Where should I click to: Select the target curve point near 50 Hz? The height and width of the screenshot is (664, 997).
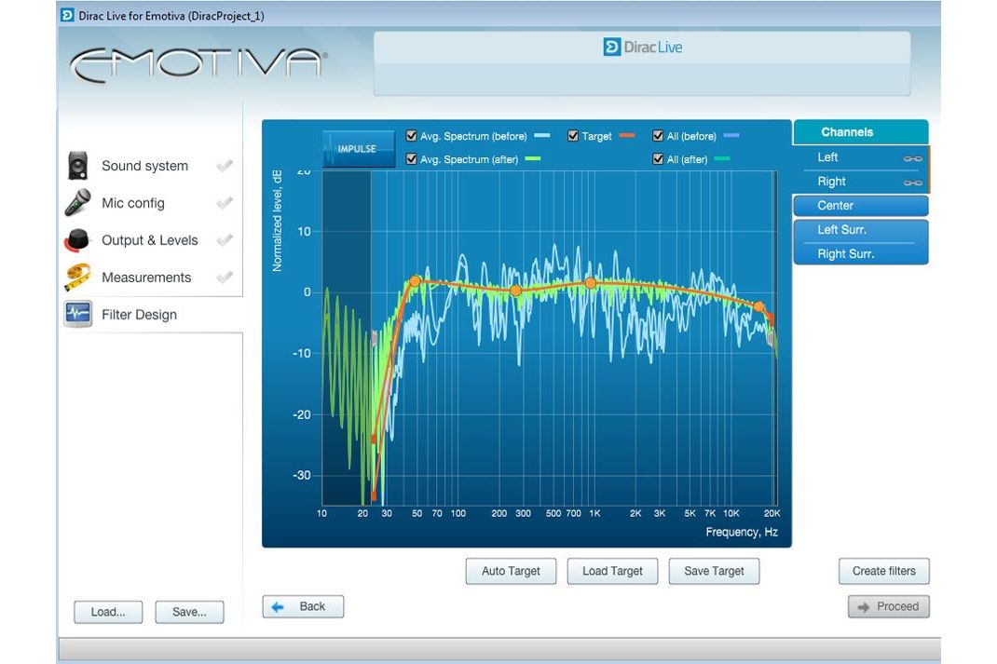[x=416, y=281]
